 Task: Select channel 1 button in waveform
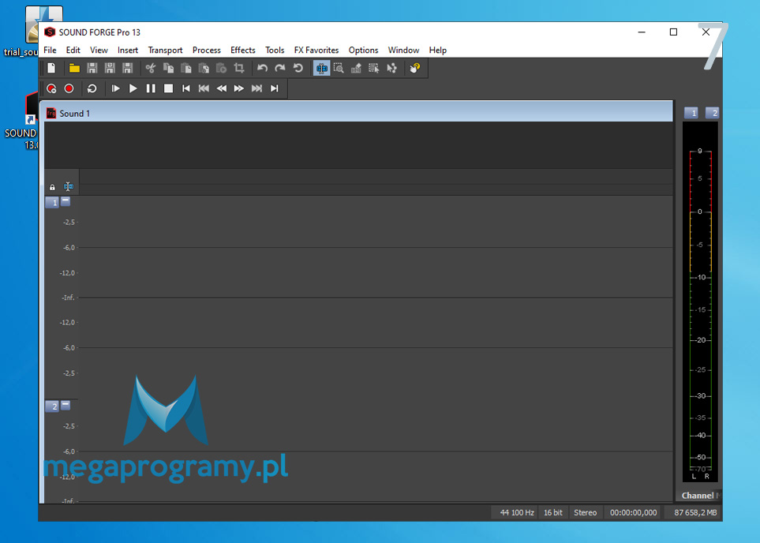(52, 202)
